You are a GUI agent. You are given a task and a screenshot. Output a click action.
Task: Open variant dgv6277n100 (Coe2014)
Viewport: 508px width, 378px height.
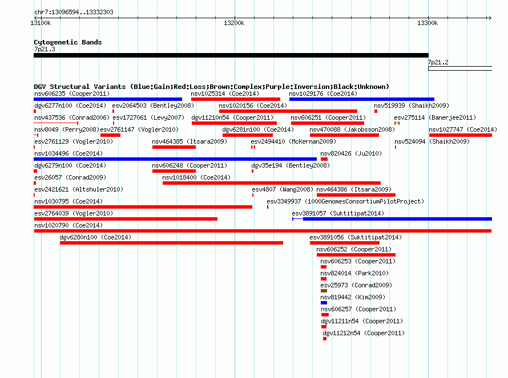(x=70, y=105)
